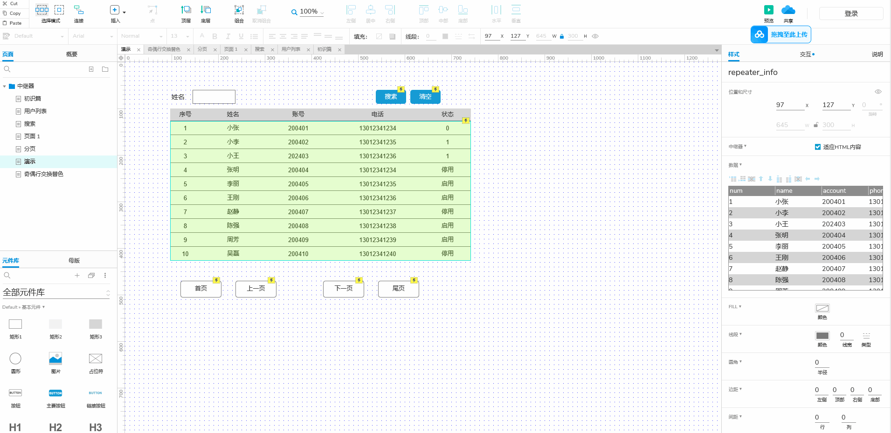Image resolution: width=891 pixels, height=433 pixels.
Task: Select the connect (连接) tool
Action: click(79, 10)
